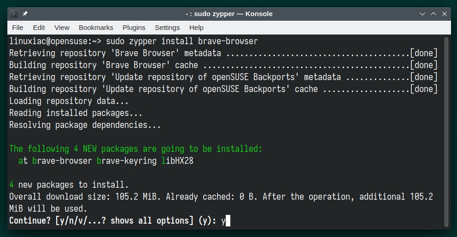Click the 'MiB will be used.' line
Image resolution: width=457 pixels, height=237 pixels.
point(48,208)
